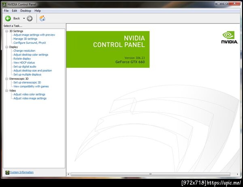Image resolution: width=243 pixels, height=187 pixels.
Task: Select Adjust video color settings
Action: [30, 94]
